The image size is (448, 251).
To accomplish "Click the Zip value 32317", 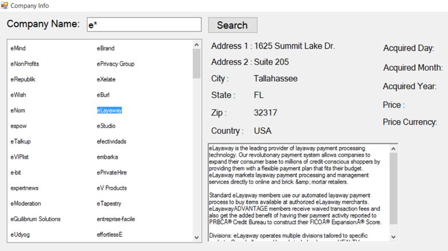I will pyautogui.click(x=265, y=113).
